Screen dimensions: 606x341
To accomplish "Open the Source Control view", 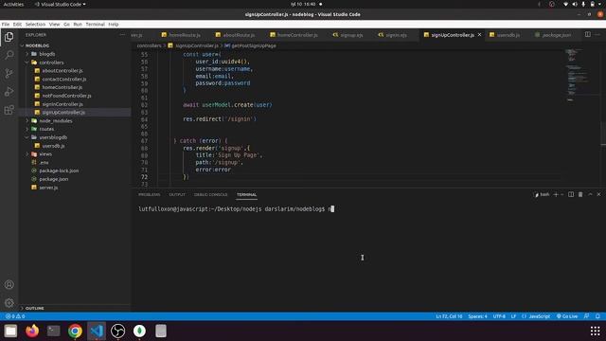I will (9, 74).
